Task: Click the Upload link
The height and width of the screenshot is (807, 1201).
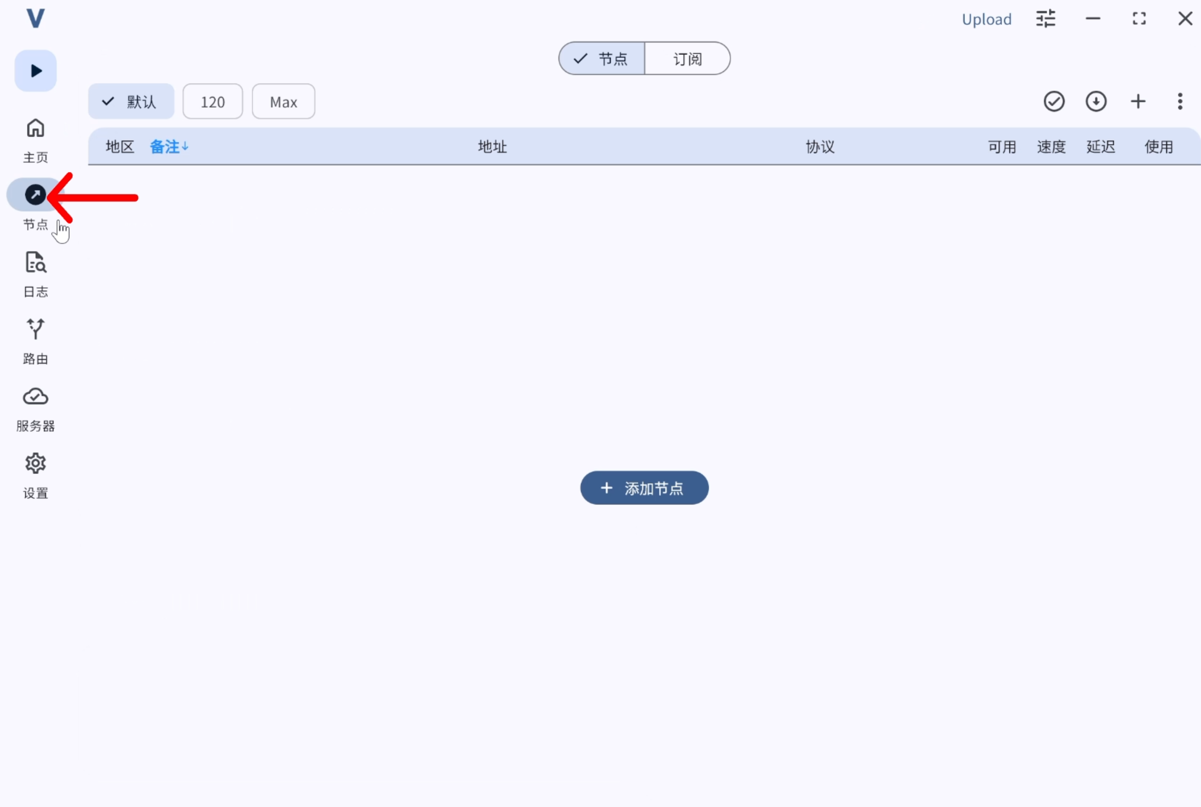Action: (x=987, y=19)
